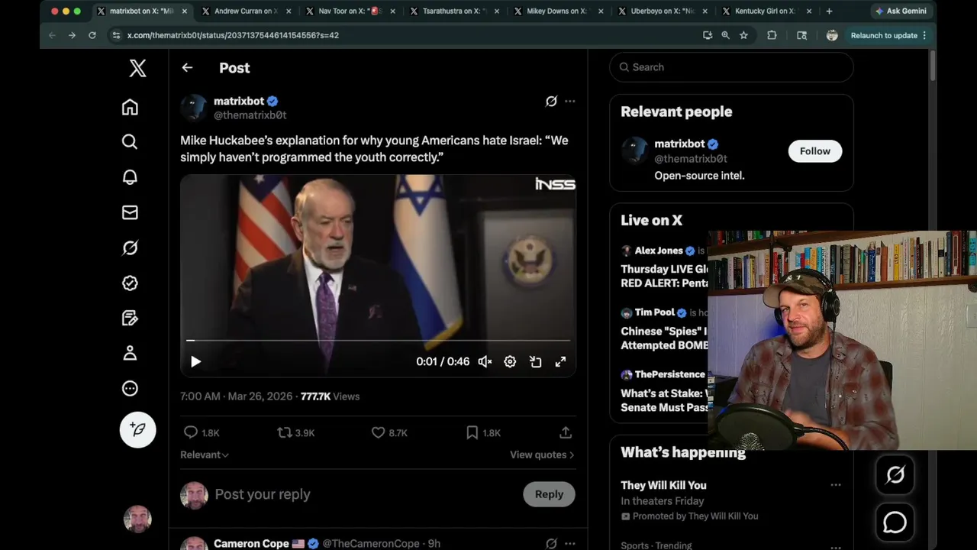Open the floating Grok button at bottom right
Viewport: 977px width, 550px height.
895,475
